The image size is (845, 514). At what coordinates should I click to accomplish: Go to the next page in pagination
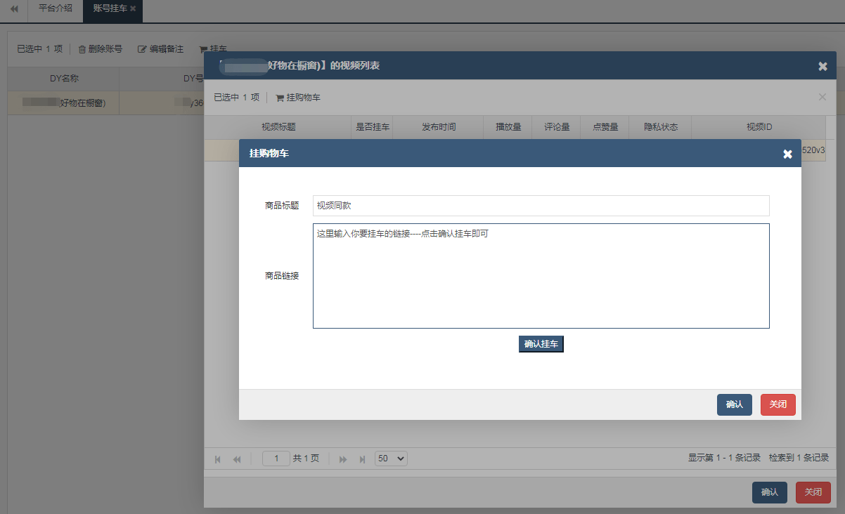pos(343,459)
